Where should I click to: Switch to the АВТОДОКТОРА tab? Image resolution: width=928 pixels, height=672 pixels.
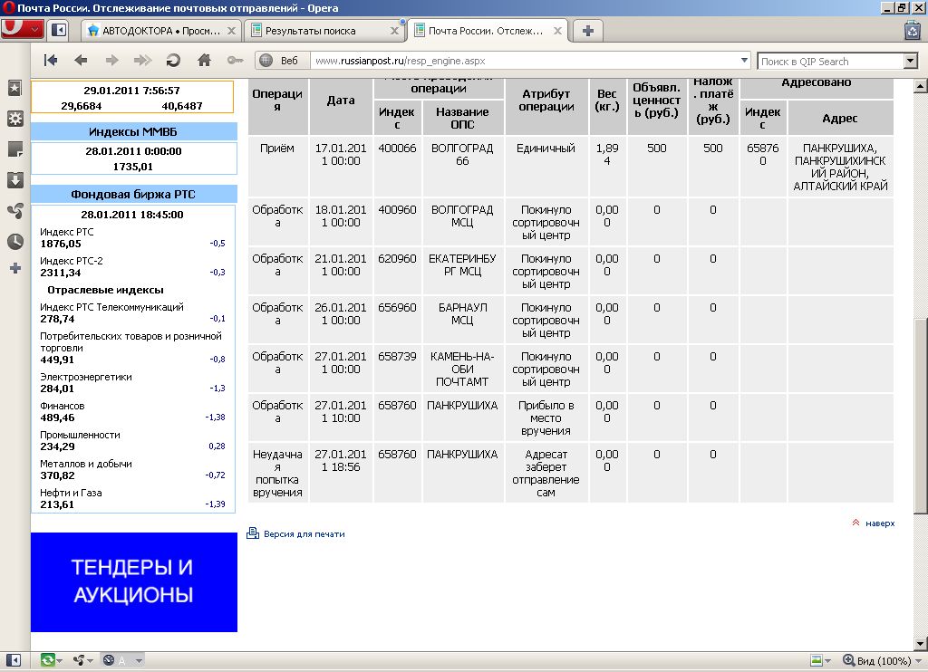coord(161,31)
